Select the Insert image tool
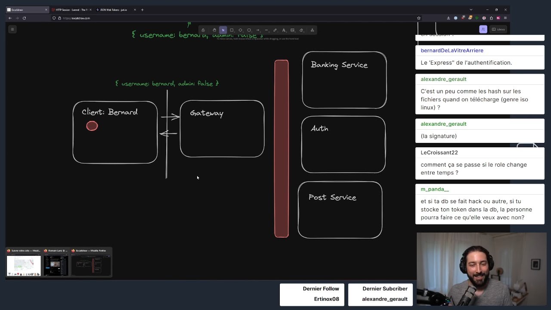Image resolution: width=551 pixels, height=310 pixels. click(x=292, y=30)
